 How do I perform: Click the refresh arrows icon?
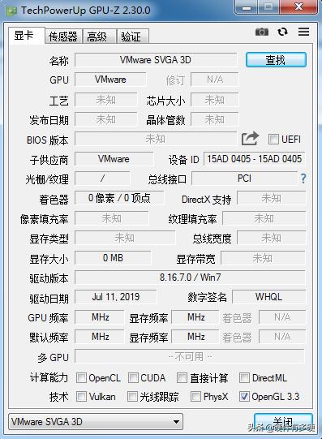point(282,32)
